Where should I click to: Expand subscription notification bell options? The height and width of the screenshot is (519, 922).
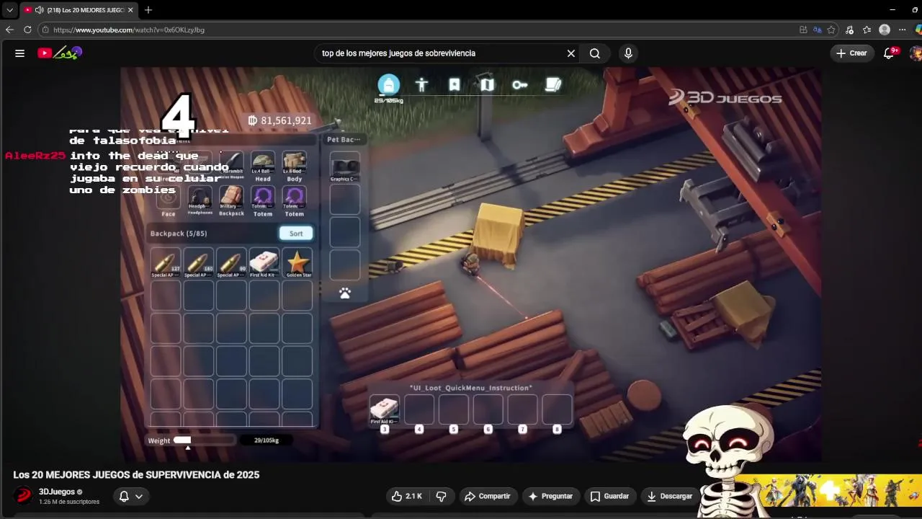130,496
